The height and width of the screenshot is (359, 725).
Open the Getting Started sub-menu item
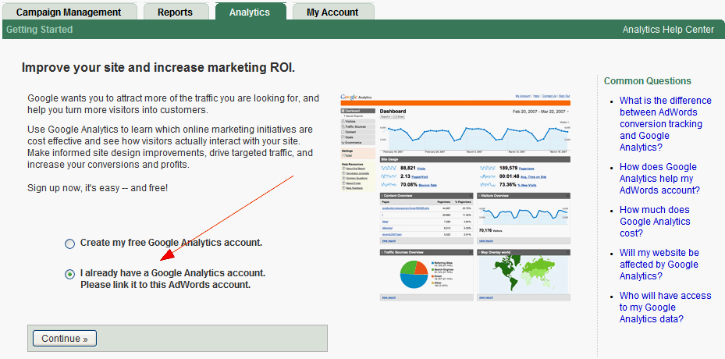click(39, 30)
